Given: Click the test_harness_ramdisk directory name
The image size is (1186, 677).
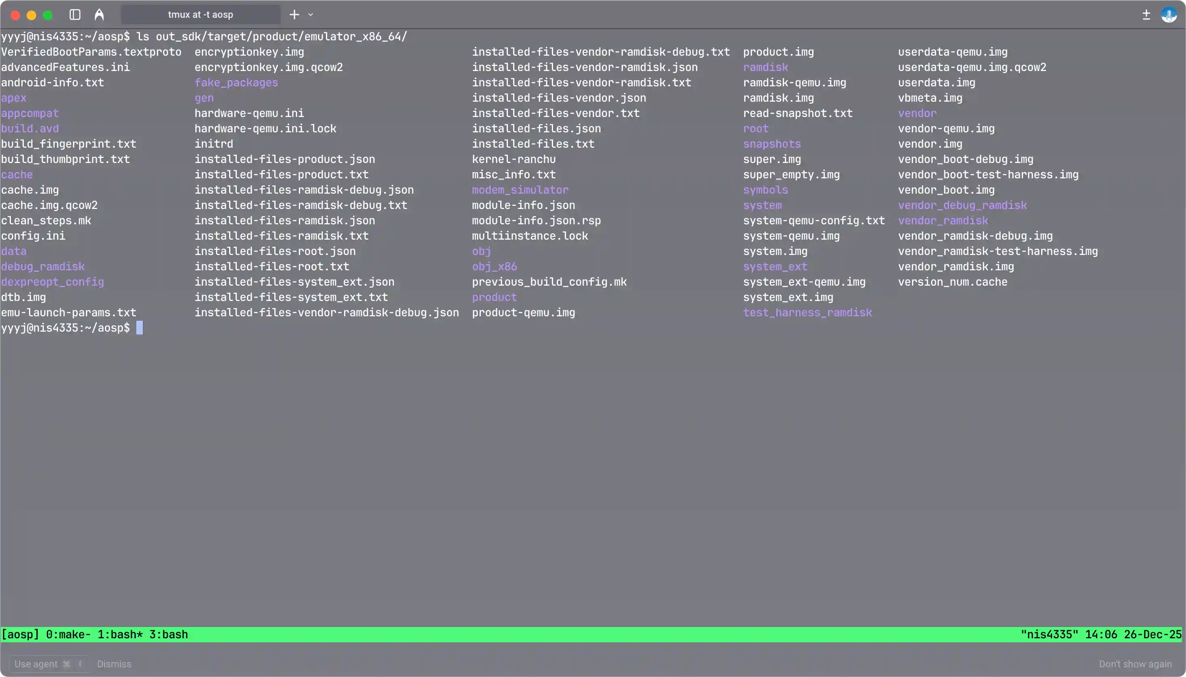Looking at the screenshot, I should tap(807, 312).
